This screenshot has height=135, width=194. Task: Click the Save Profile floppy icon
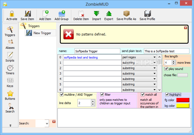point(147,14)
